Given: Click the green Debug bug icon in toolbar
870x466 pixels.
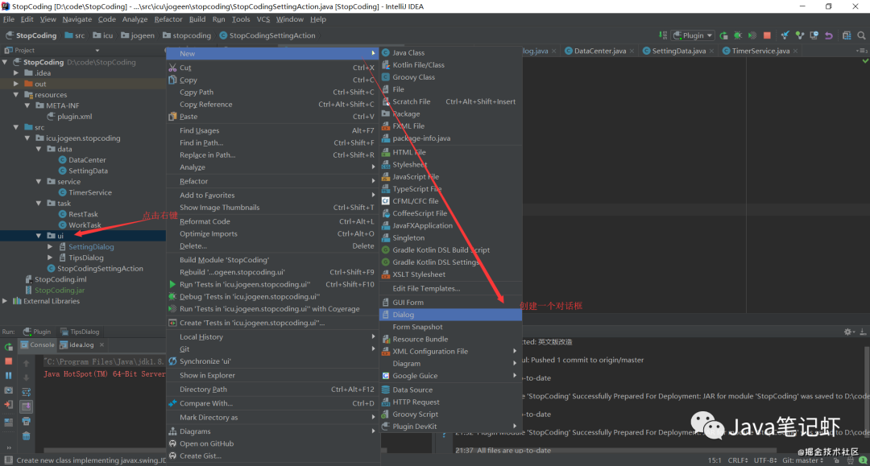Looking at the screenshot, I should 738,35.
